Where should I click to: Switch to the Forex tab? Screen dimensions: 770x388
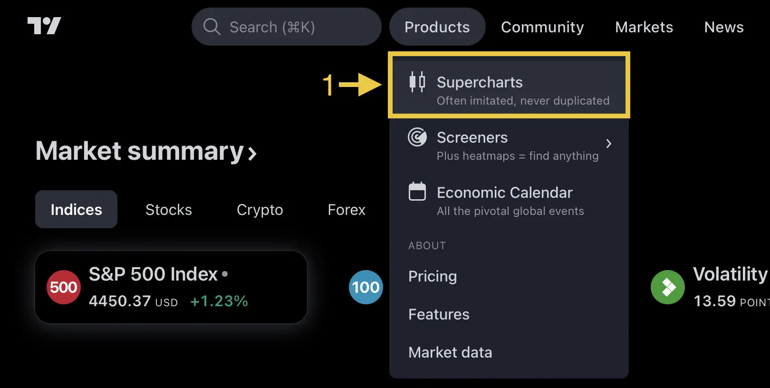point(346,209)
